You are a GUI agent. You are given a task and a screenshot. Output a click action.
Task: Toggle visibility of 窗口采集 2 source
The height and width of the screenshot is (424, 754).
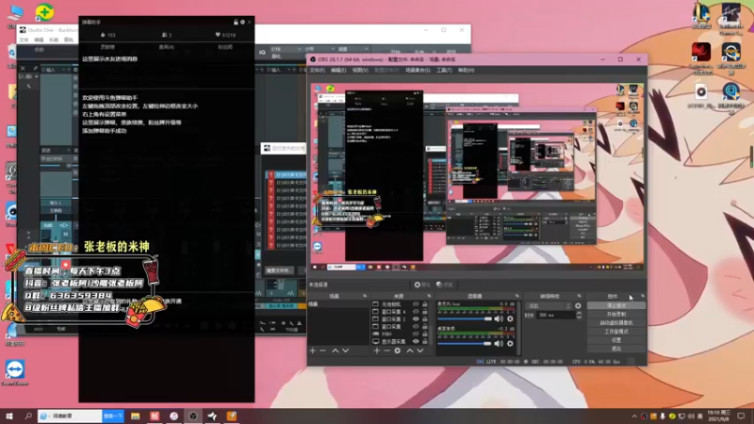pos(416,318)
